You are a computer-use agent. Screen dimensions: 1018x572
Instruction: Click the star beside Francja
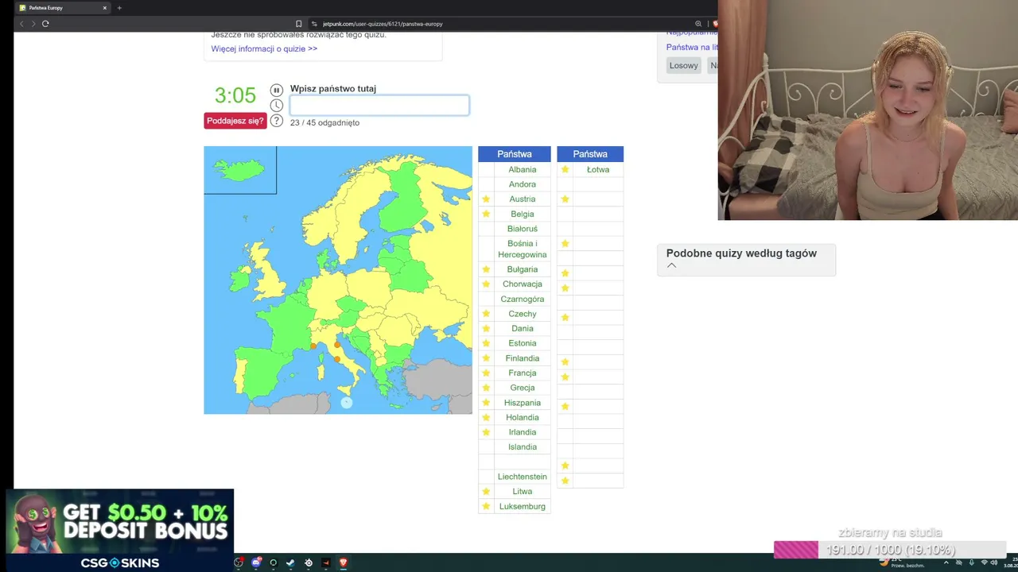click(x=486, y=373)
